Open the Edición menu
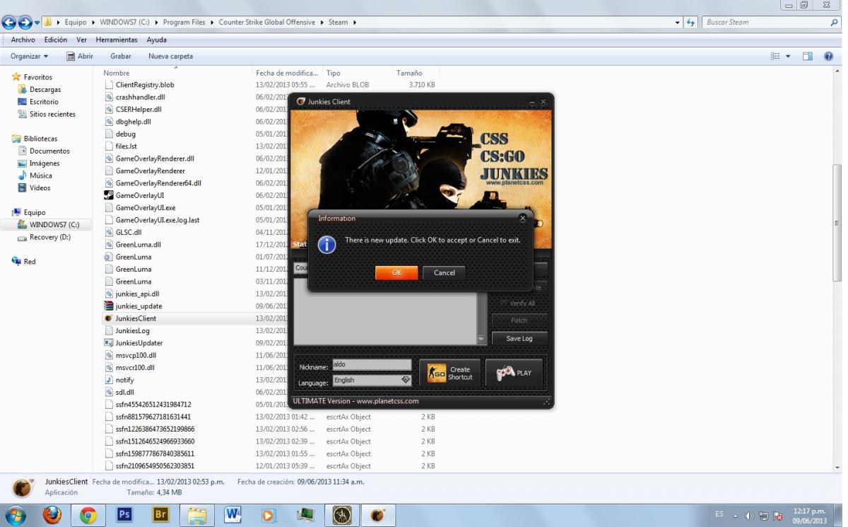848x527 pixels. pos(56,40)
